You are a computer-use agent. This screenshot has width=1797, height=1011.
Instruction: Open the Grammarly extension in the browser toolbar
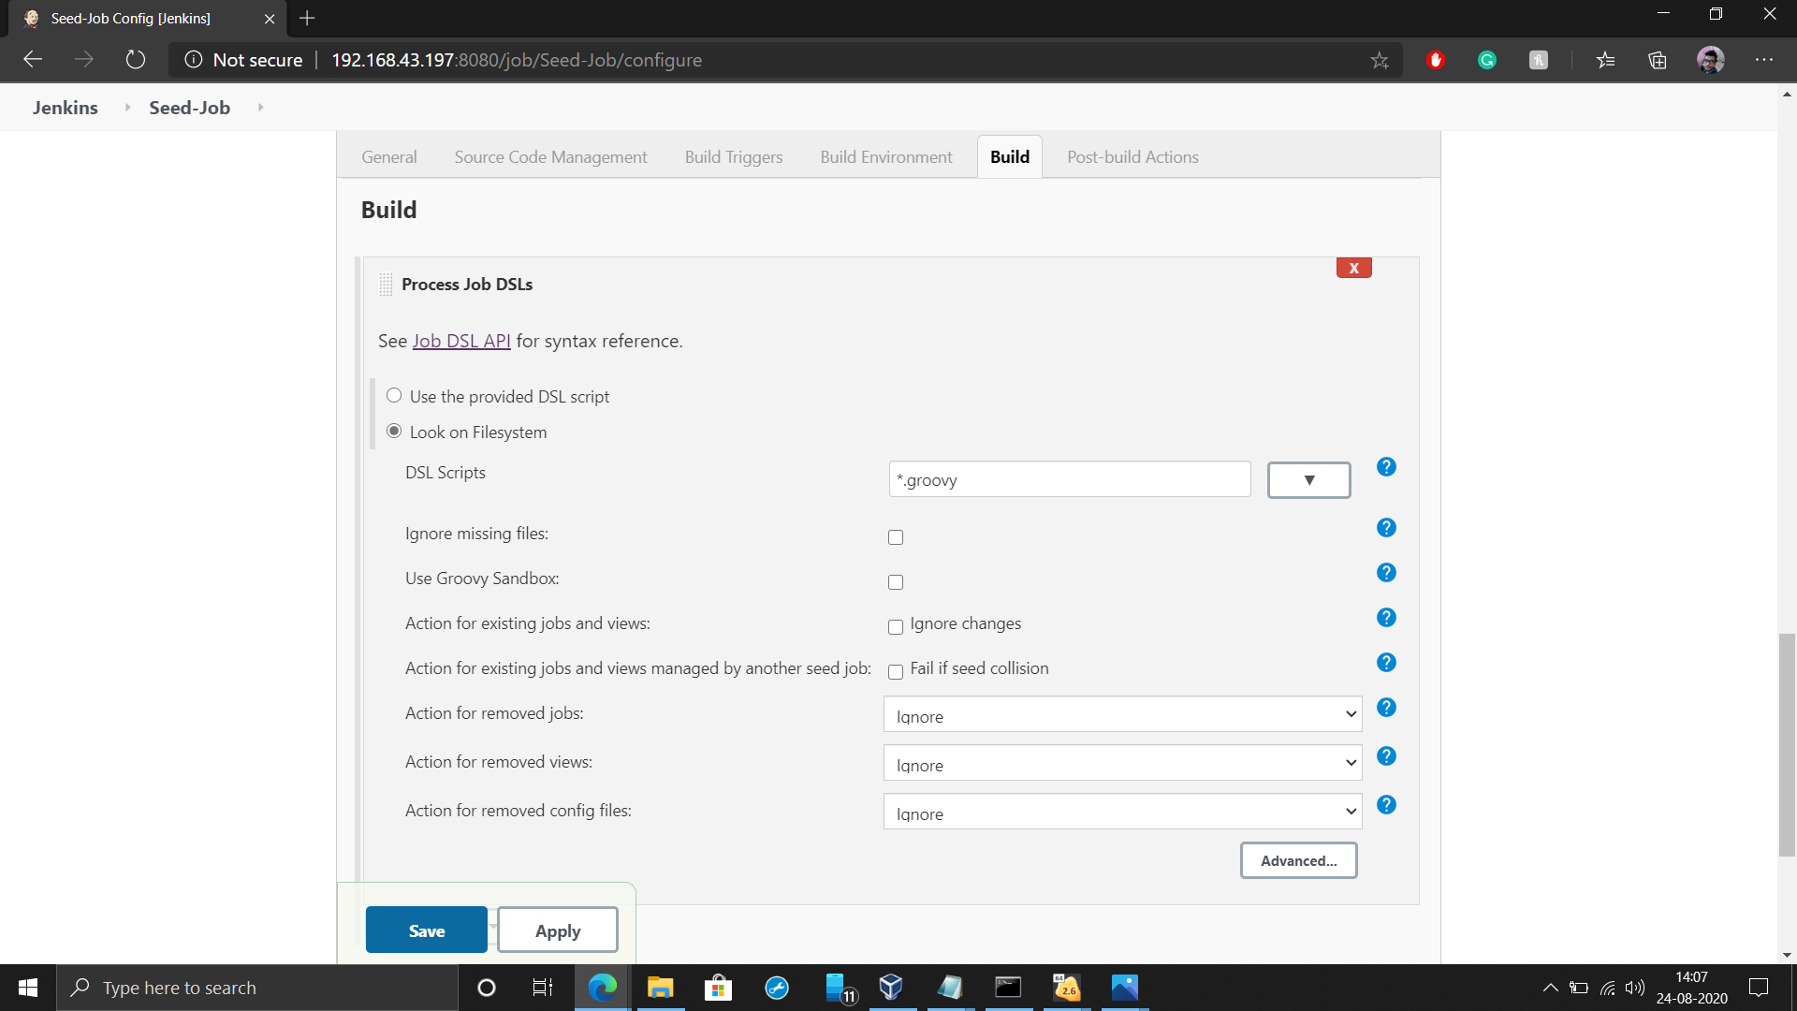[1487, 59]
